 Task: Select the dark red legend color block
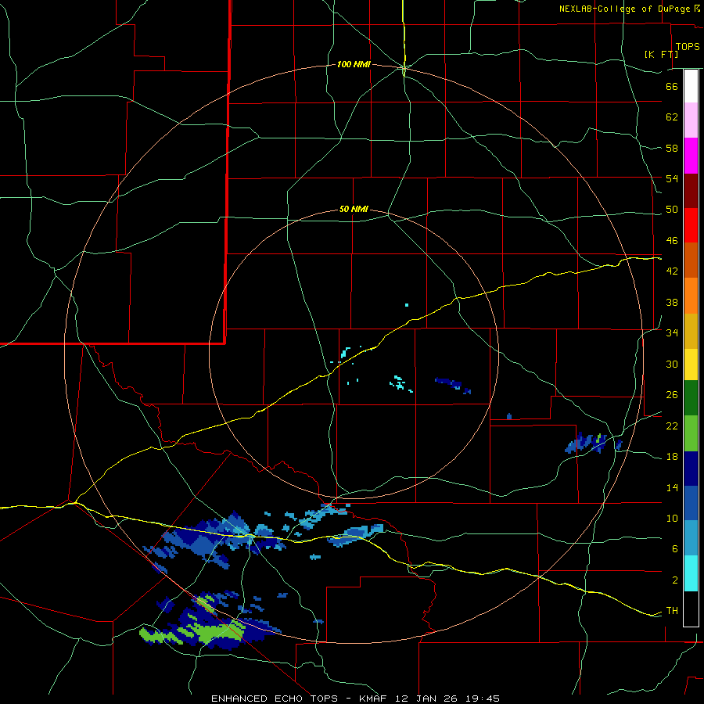point(691,191)
